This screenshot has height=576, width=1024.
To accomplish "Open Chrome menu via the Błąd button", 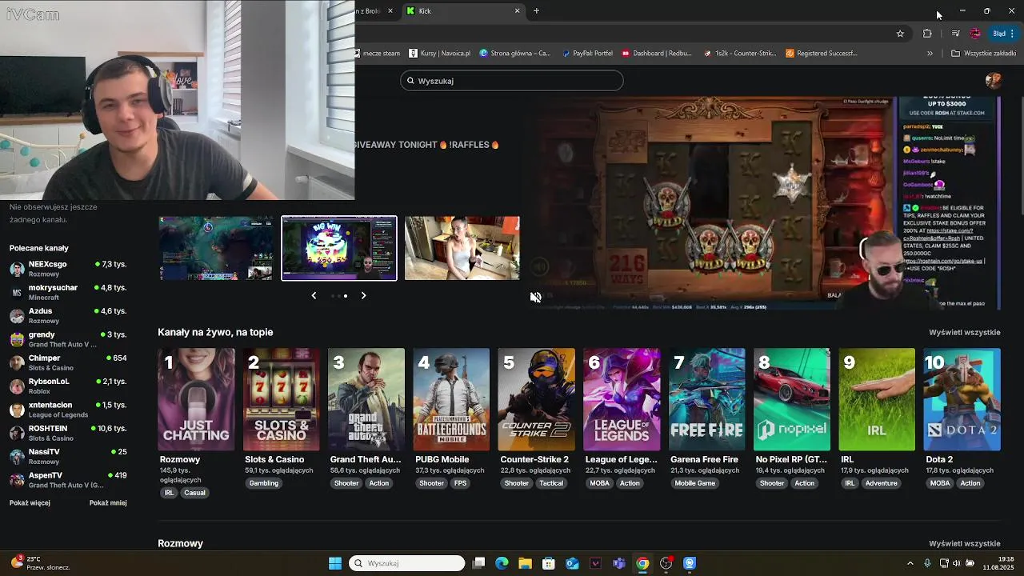I will pyautogui.click(x=1004, y=34).
